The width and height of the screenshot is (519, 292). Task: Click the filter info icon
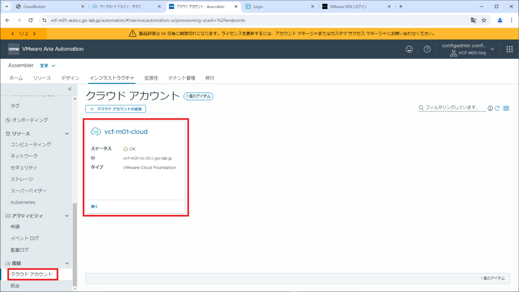[490, 108]
